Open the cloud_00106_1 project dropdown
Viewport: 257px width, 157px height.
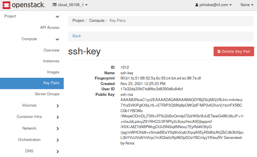tap(70, 5)
